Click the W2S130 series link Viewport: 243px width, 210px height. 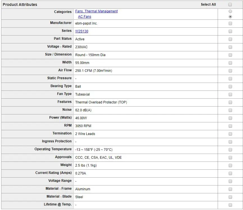click(x=82, y=31)
